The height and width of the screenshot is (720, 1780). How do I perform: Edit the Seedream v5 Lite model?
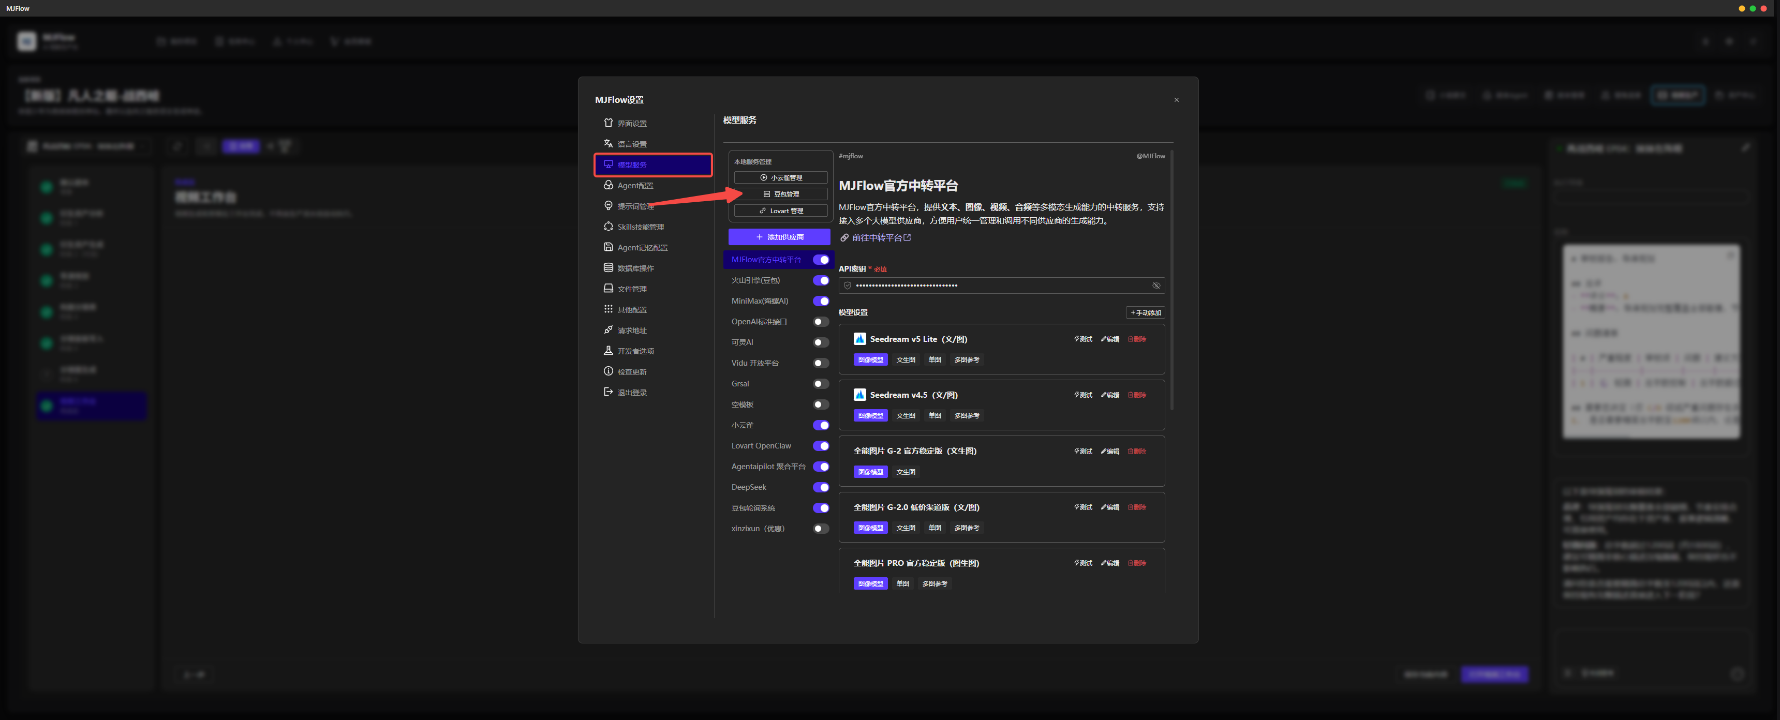[x=1110, y=339]
